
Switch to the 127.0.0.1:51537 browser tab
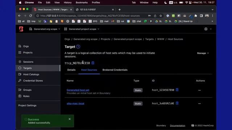(95, 10)
